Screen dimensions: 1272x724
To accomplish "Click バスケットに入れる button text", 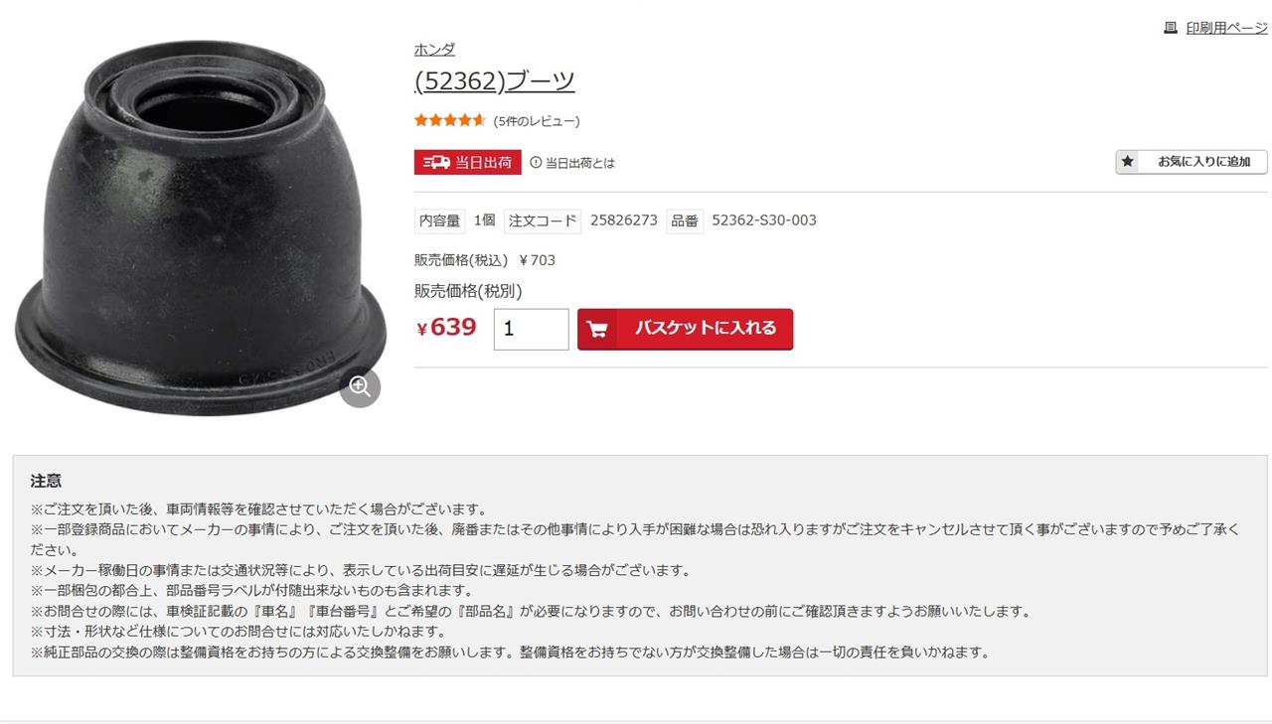I will click(x=706, y=328).
